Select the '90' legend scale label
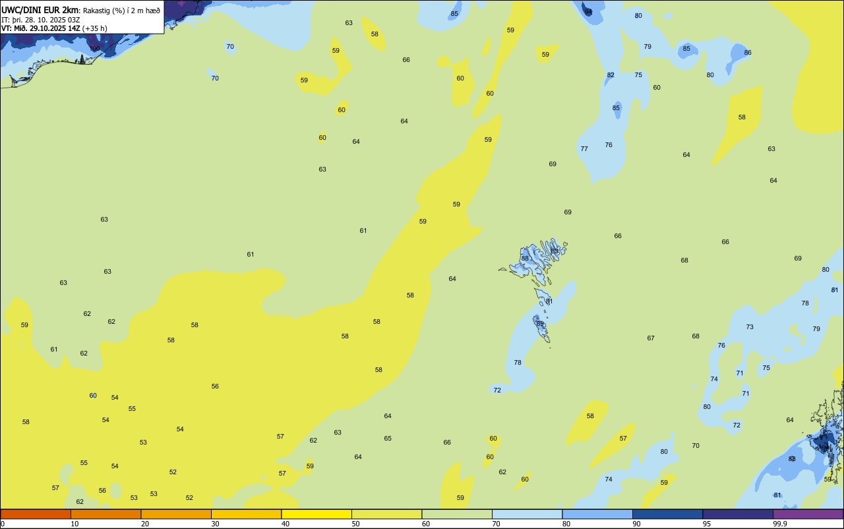Screen dimensions: 844x529 tap(637, 524)
